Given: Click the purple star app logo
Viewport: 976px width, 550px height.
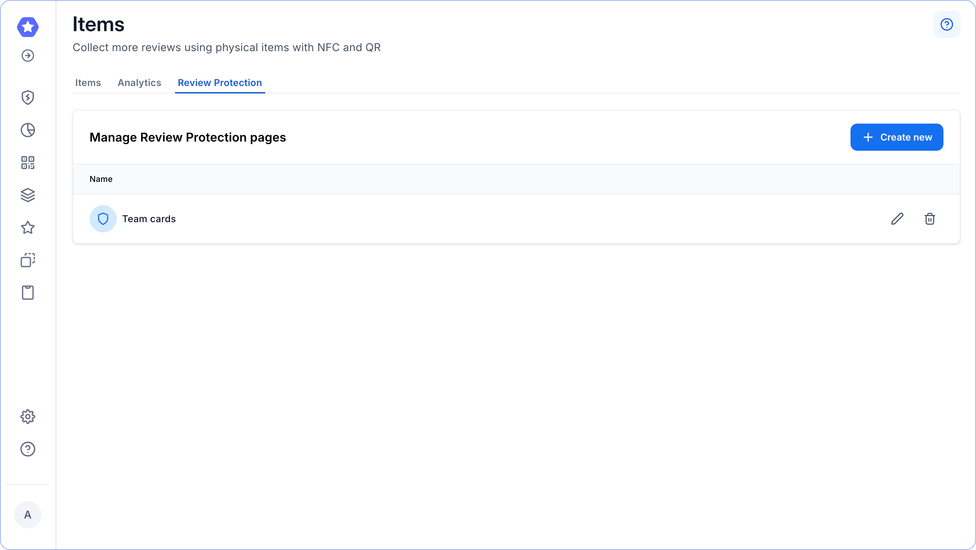Looking at the screenshot, I should (x=28, y=27).
